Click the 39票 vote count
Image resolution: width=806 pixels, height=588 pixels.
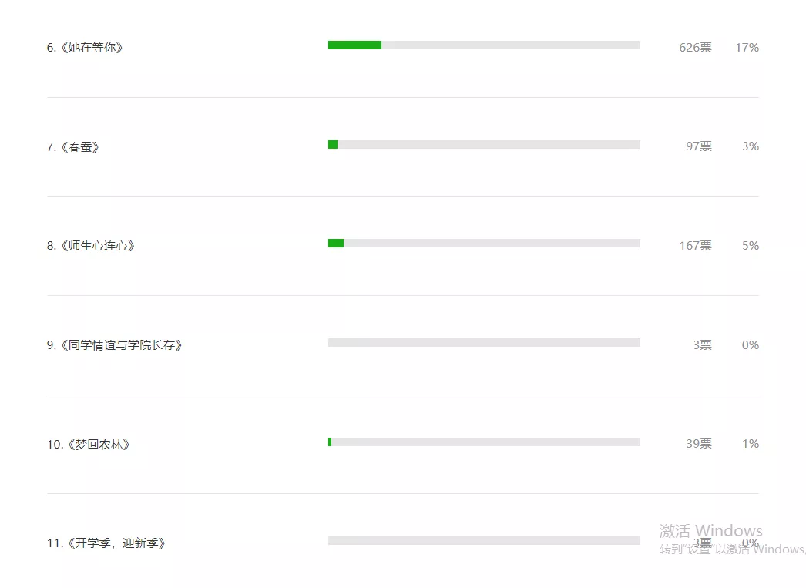pos(699,444)
